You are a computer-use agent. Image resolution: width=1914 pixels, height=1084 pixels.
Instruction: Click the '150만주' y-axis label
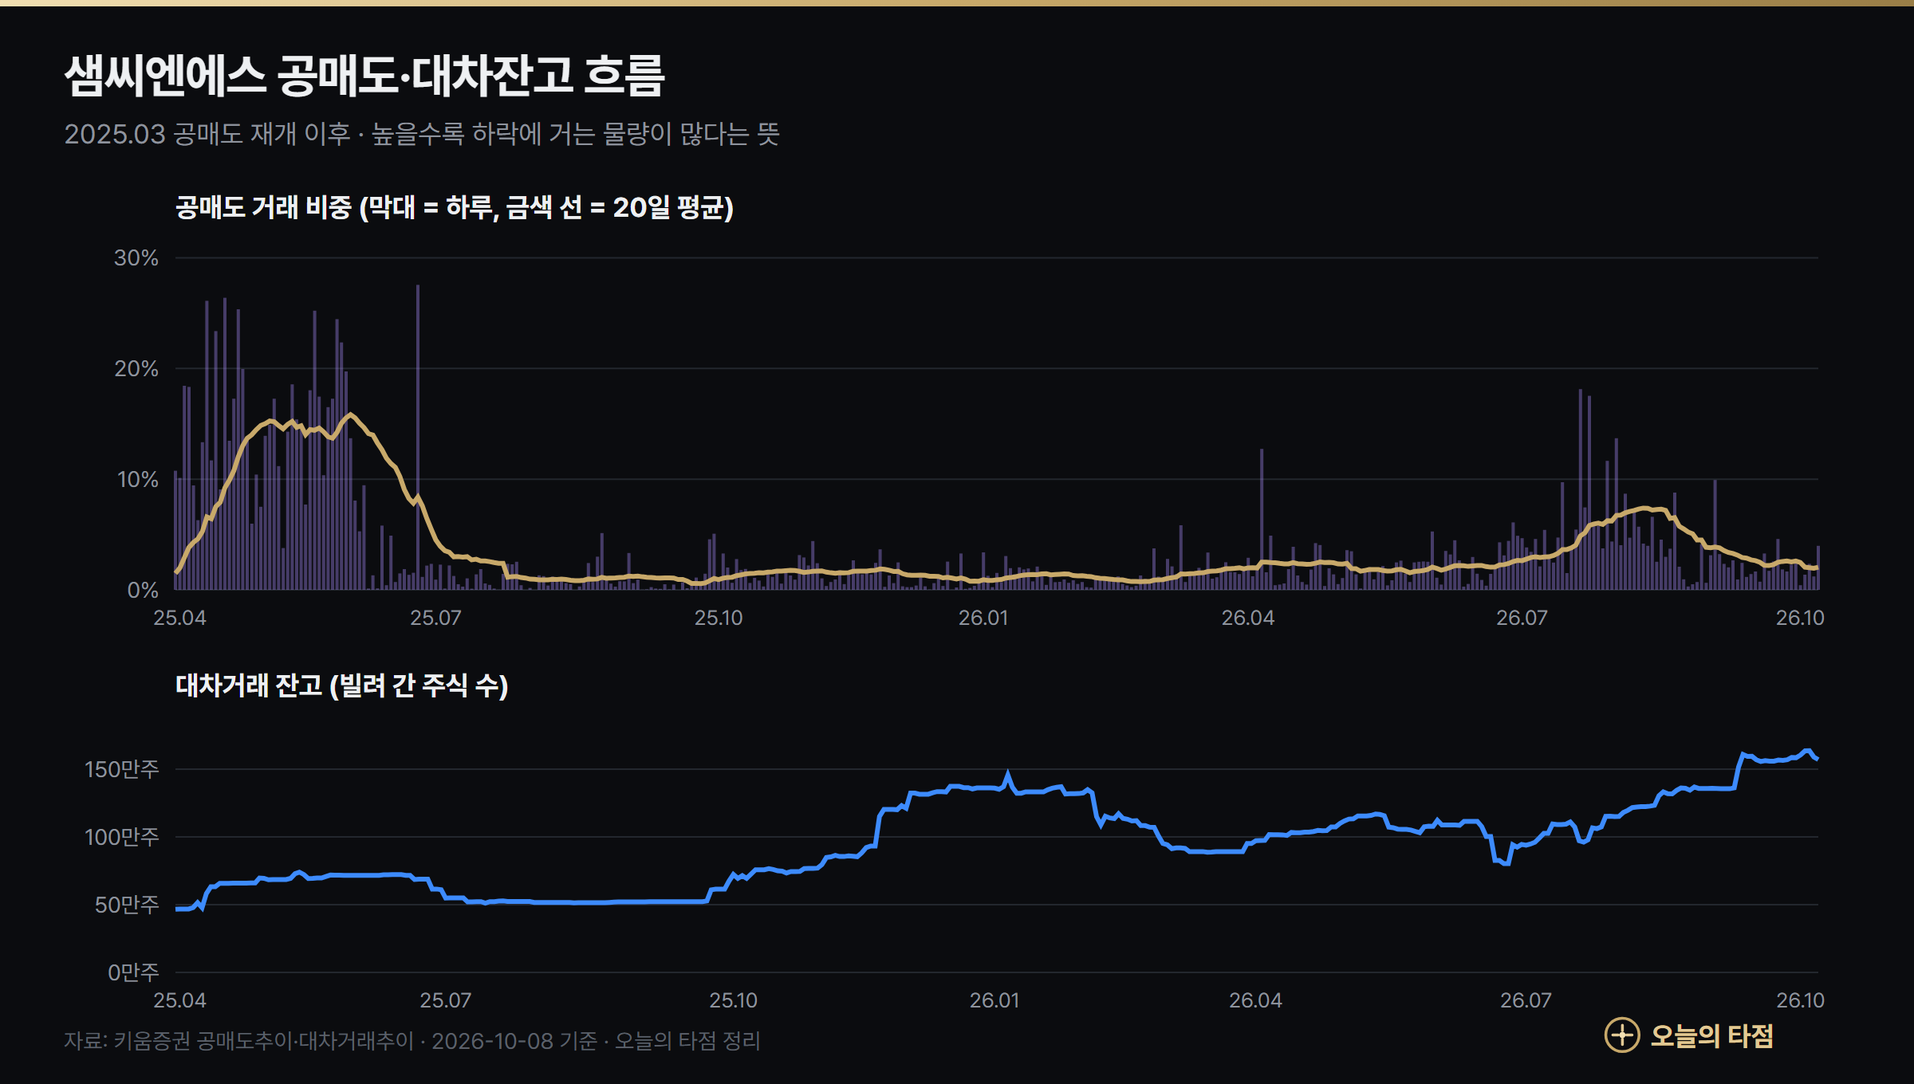coord(122,769)
